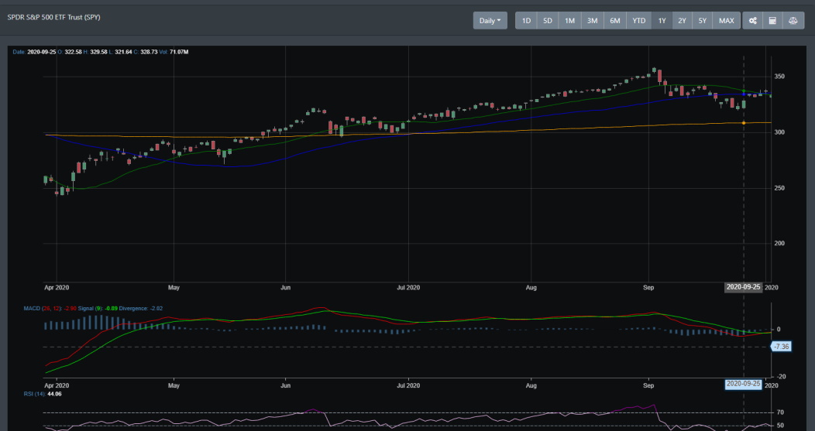Image resolution: width=815 pixels, height=431 pixels.
Task: Click the Apr 2020 price axis label
Action: (x=56, y=287)
